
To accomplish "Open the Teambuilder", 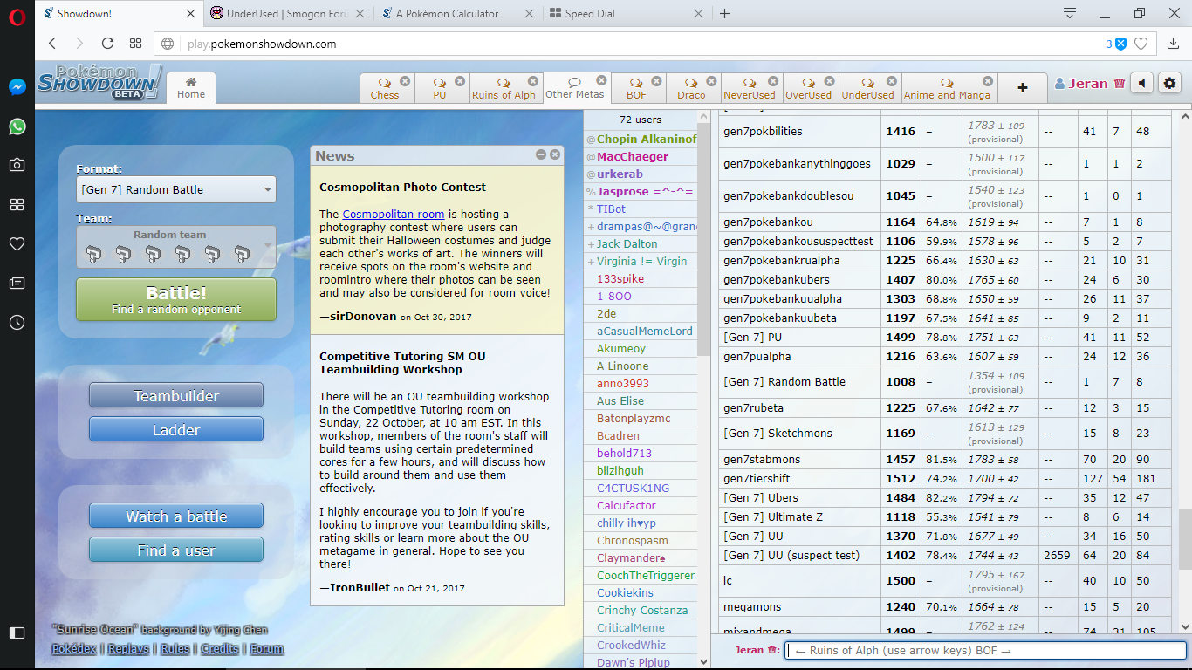I will (x=176, y=395).
